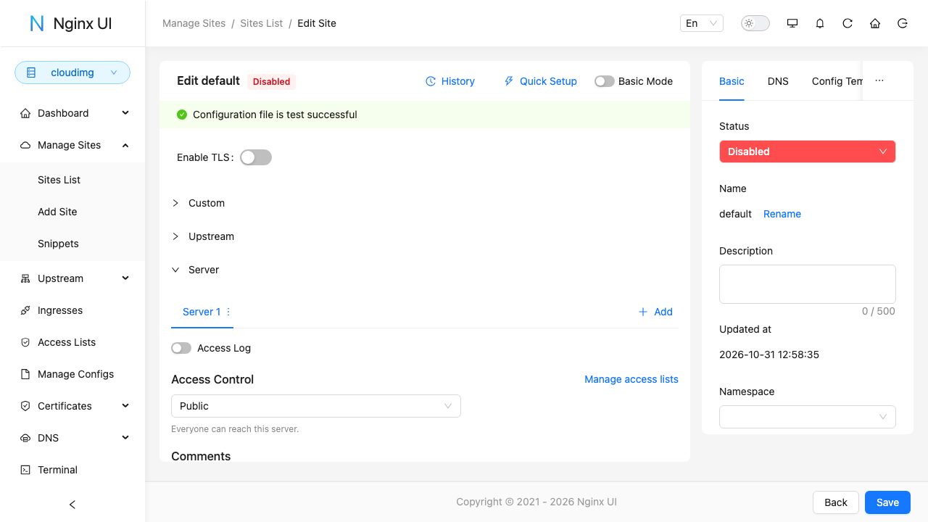Go to home via house icon

coord(875,23)
